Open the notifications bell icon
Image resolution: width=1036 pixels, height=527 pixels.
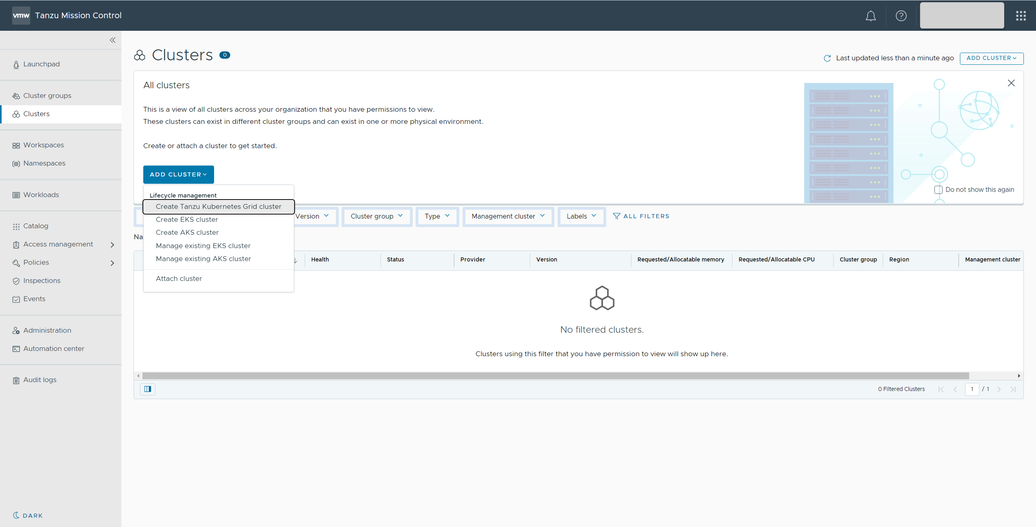point(870,16)
